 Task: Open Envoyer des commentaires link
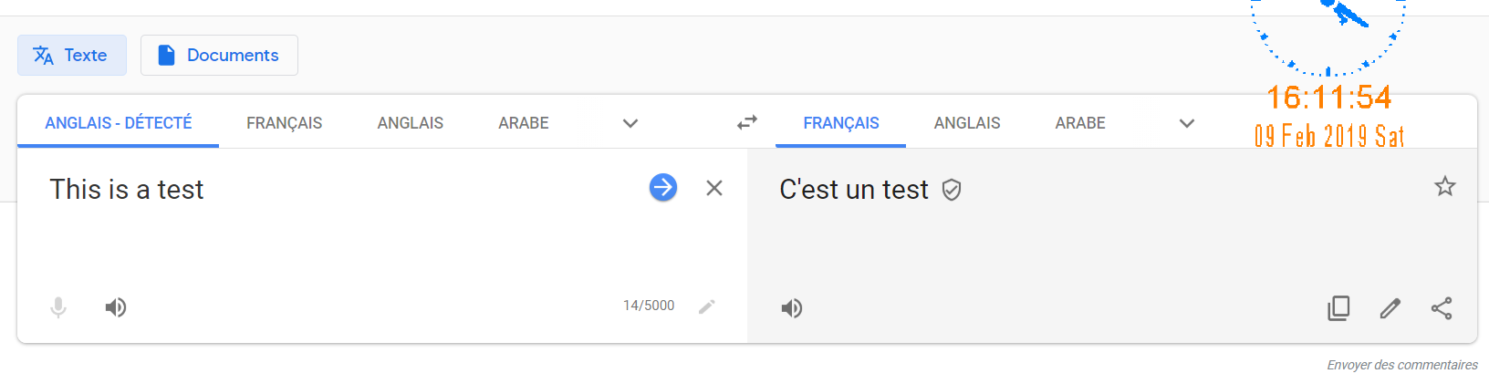[x=1402, y=365]
